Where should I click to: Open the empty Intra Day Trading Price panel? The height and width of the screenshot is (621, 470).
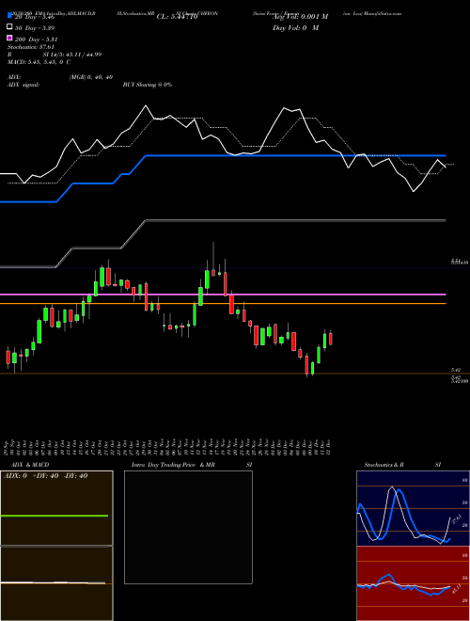[x=188, y=527]
